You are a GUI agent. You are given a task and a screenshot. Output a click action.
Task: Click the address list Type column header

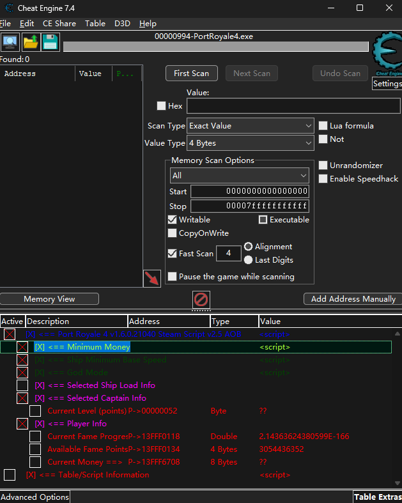(x=234, y=321)
